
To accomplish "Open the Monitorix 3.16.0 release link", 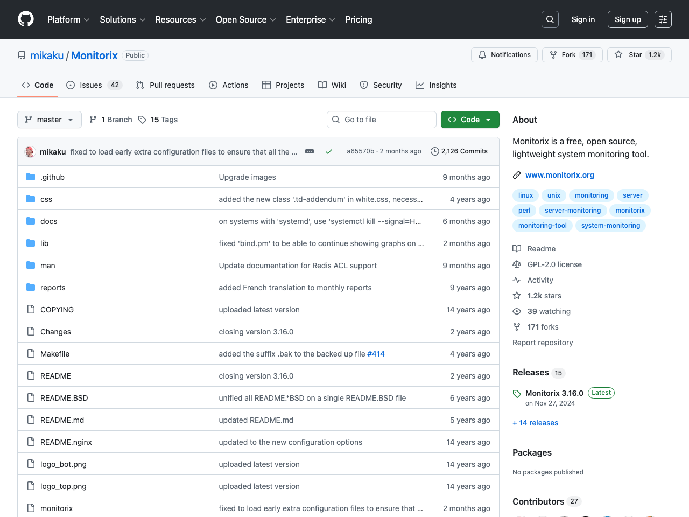I will (554, 393).
